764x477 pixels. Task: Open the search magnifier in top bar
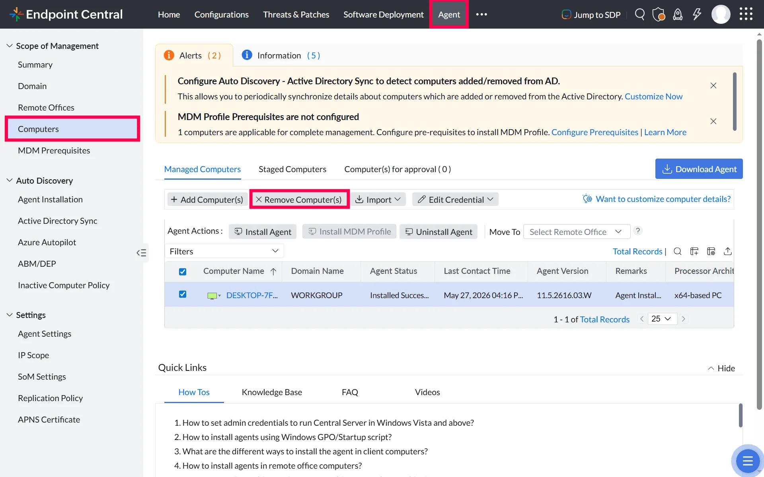639,14
